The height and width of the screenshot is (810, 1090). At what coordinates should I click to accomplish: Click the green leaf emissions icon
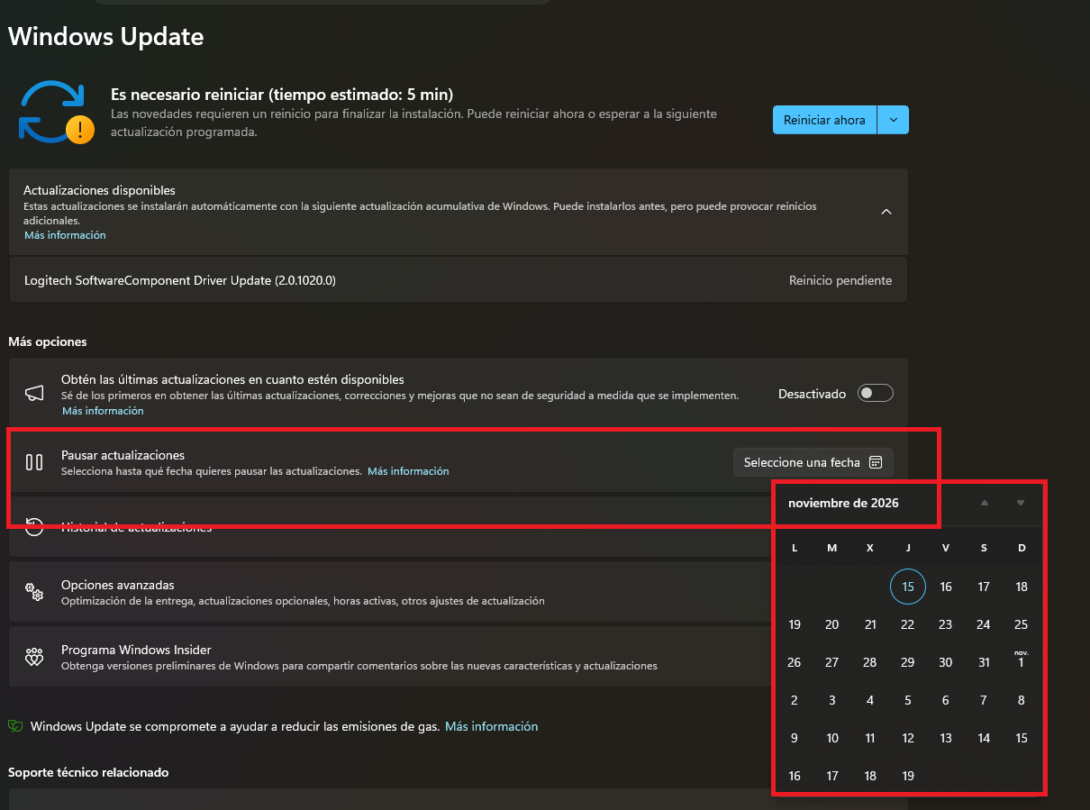coord(15,726)
